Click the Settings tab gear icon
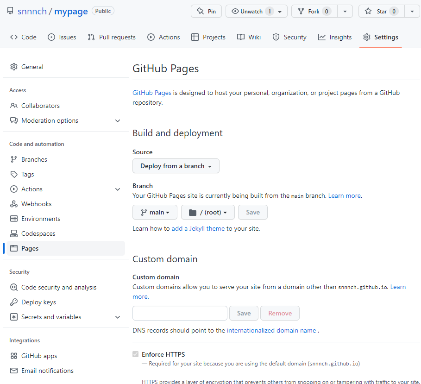The width and height of the screenshot is (421, 384). pos(367,37)
